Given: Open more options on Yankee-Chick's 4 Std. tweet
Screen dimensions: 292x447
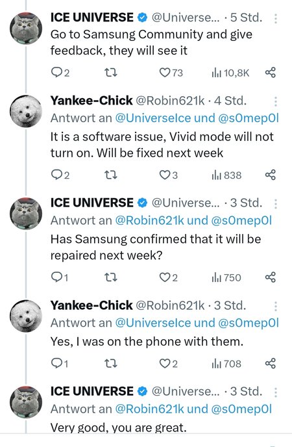Looking at the screenshot, I should [x=276, y=101].
